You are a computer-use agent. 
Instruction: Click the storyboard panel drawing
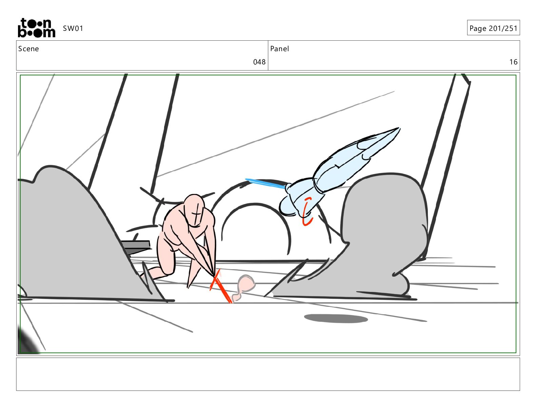[x=268, y=214]
